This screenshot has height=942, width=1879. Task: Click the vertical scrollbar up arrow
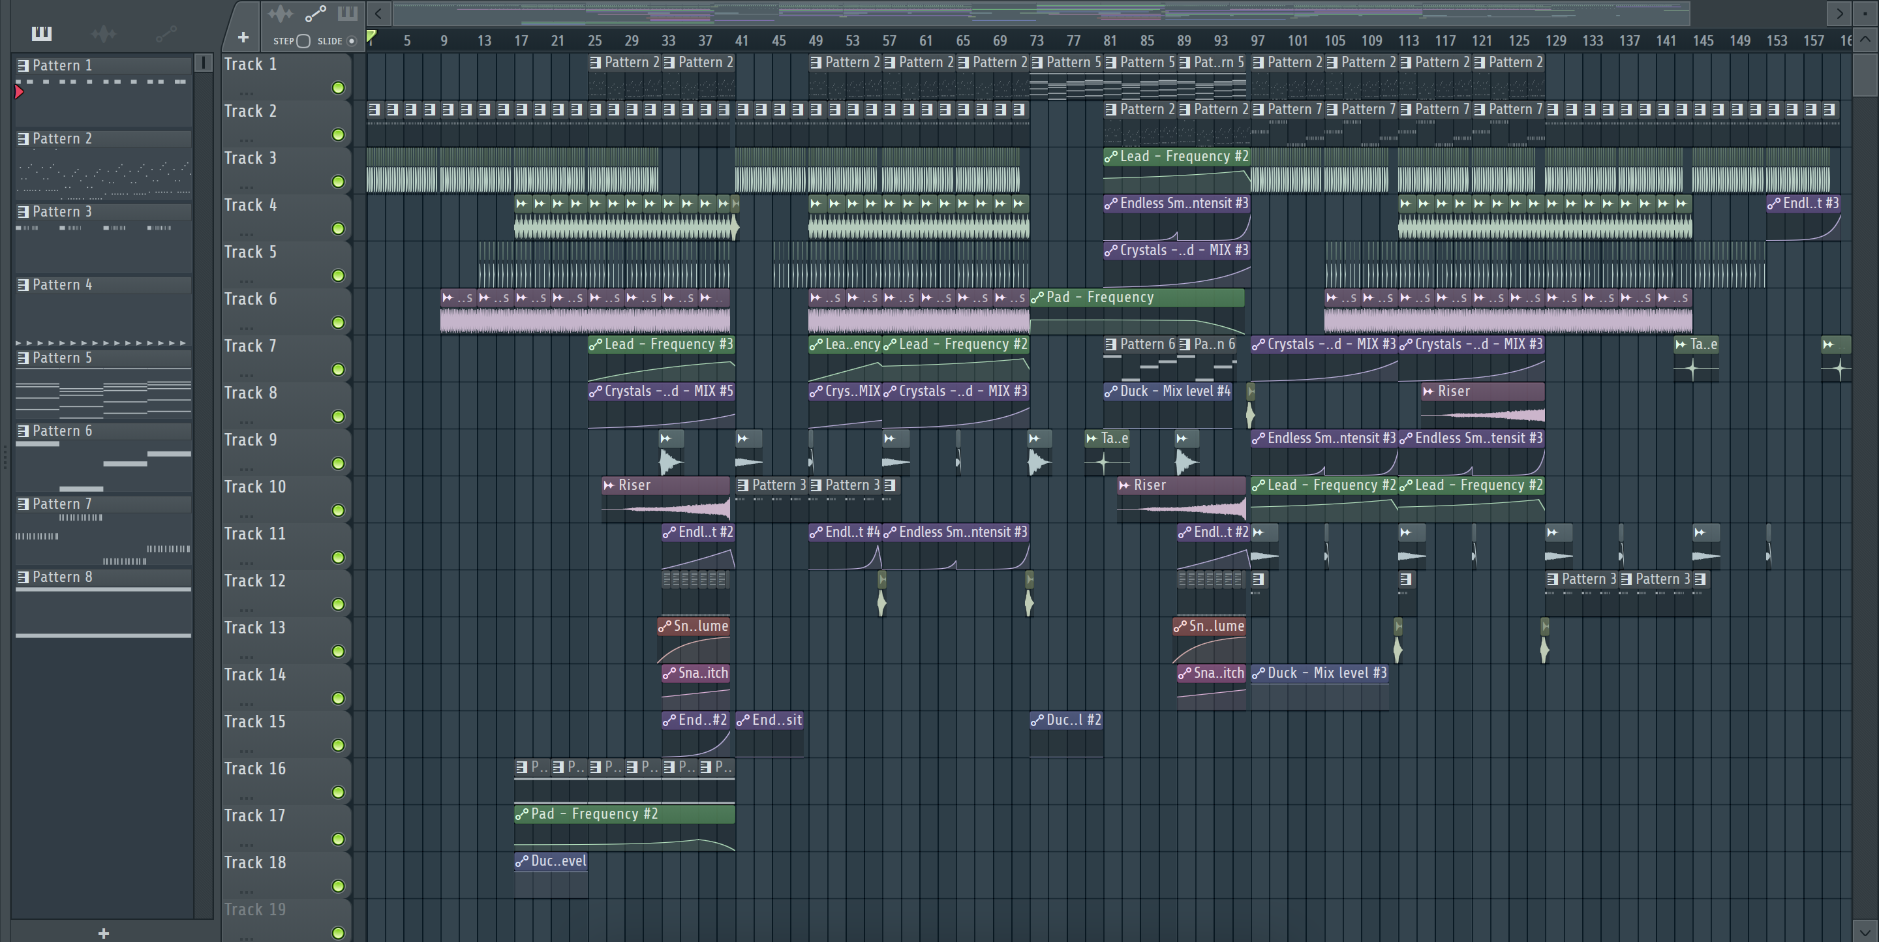[x=1865, y=39]
